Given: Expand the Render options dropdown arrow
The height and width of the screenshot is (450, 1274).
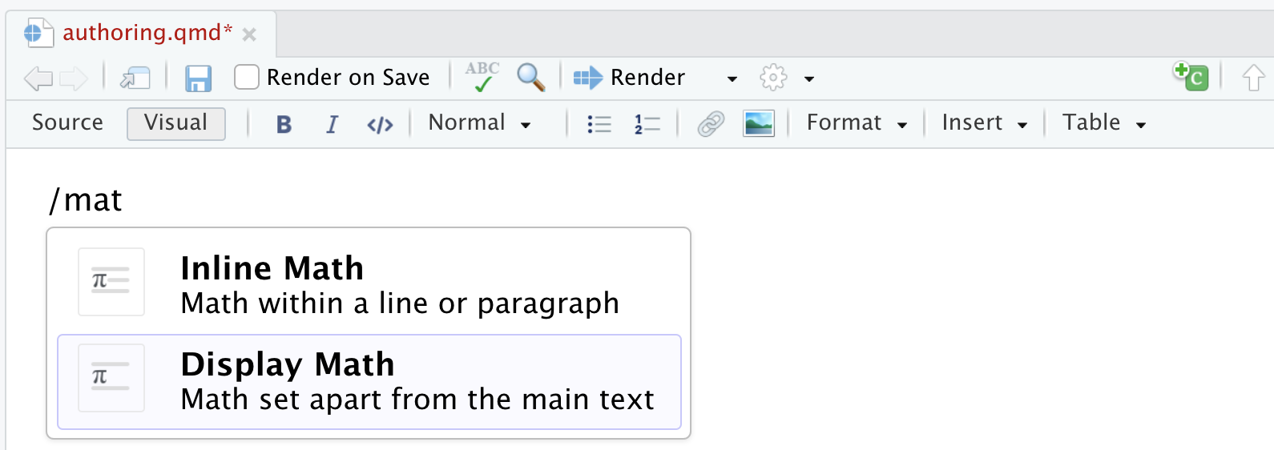Looking at the screenshot, I should [732, 78].
